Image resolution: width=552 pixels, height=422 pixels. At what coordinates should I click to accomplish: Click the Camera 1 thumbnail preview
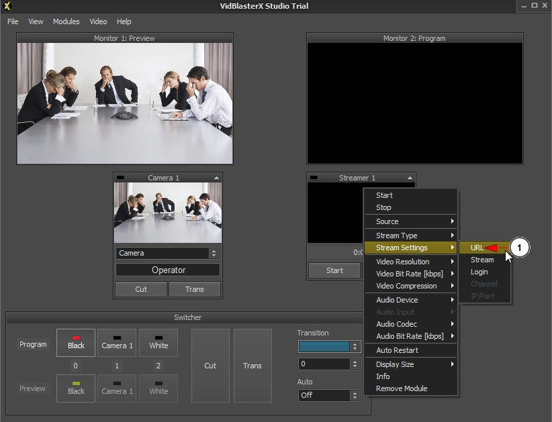[x=168, y=213]
